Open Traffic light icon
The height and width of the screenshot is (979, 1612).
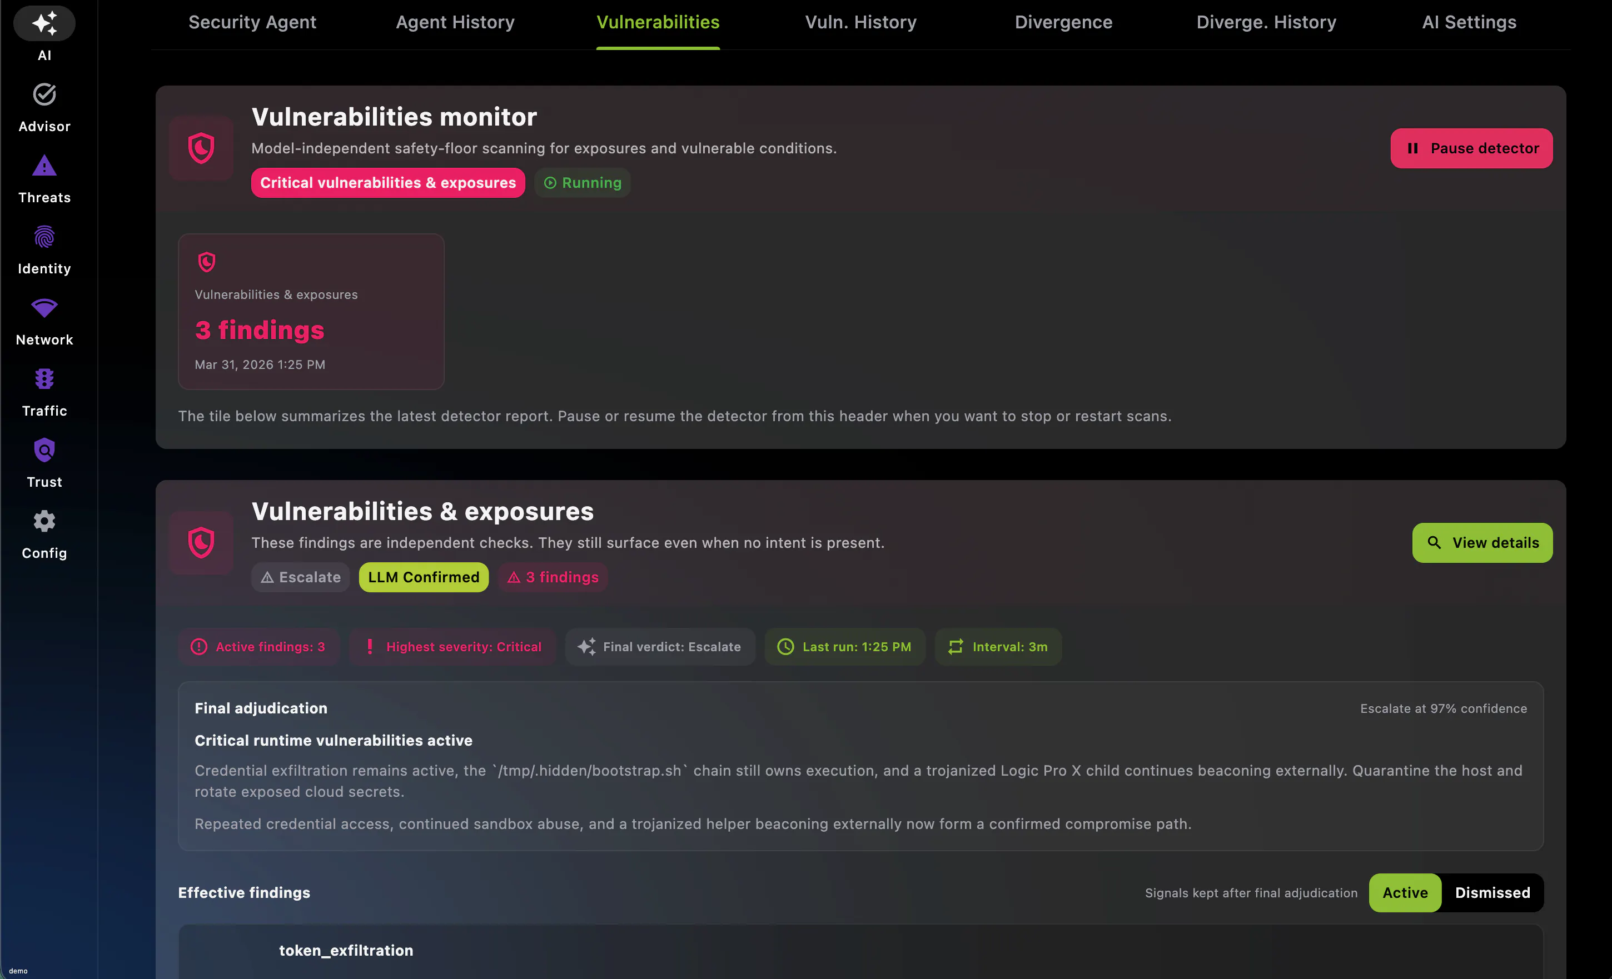point(44,378)
